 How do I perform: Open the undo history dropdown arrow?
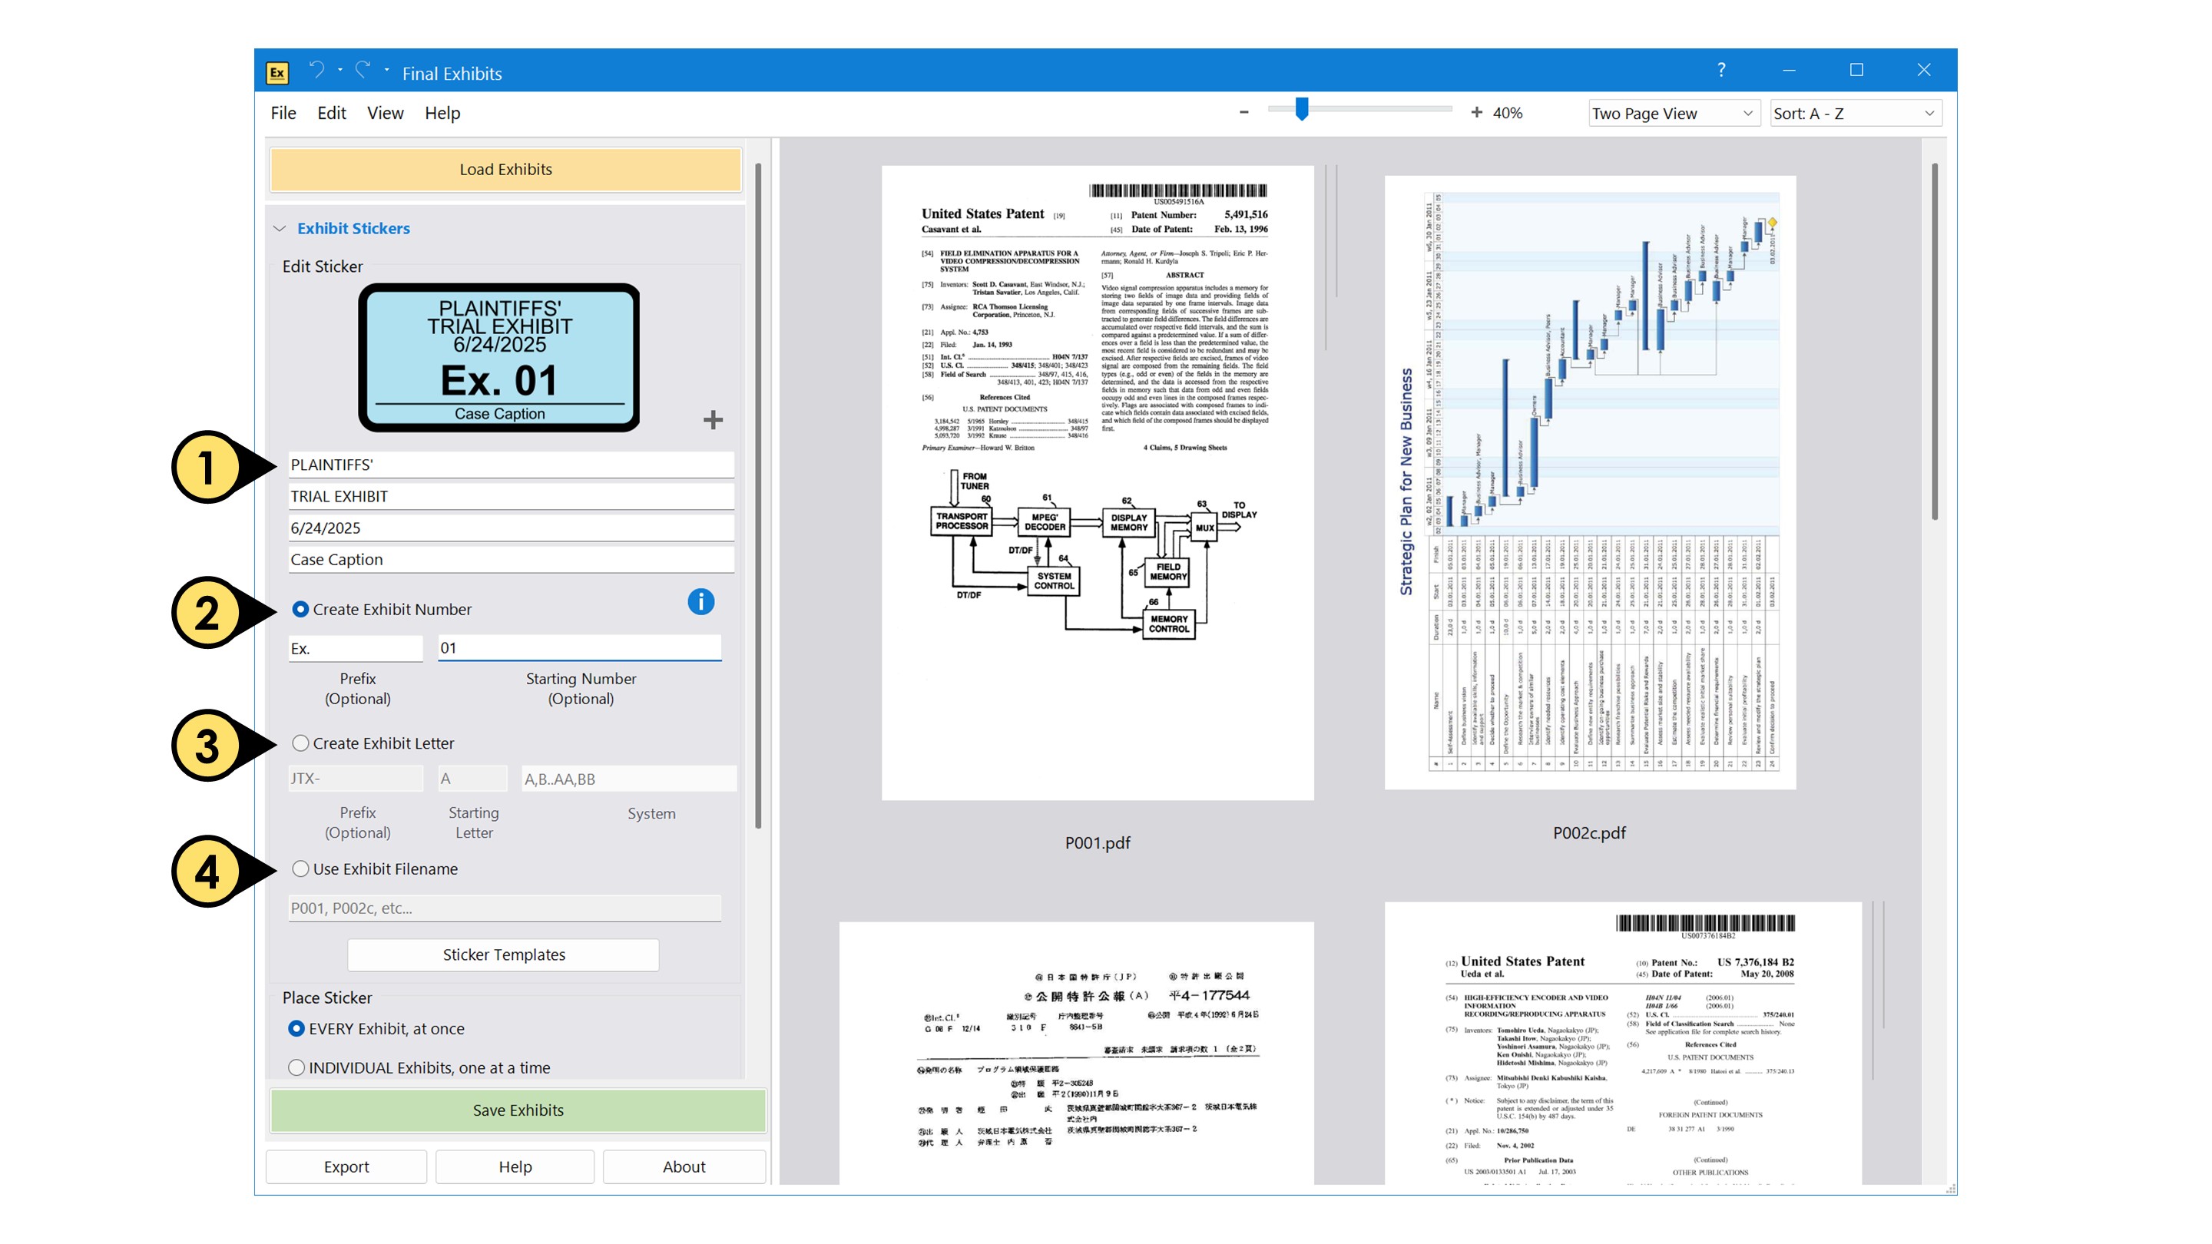[x=340, y=70]
